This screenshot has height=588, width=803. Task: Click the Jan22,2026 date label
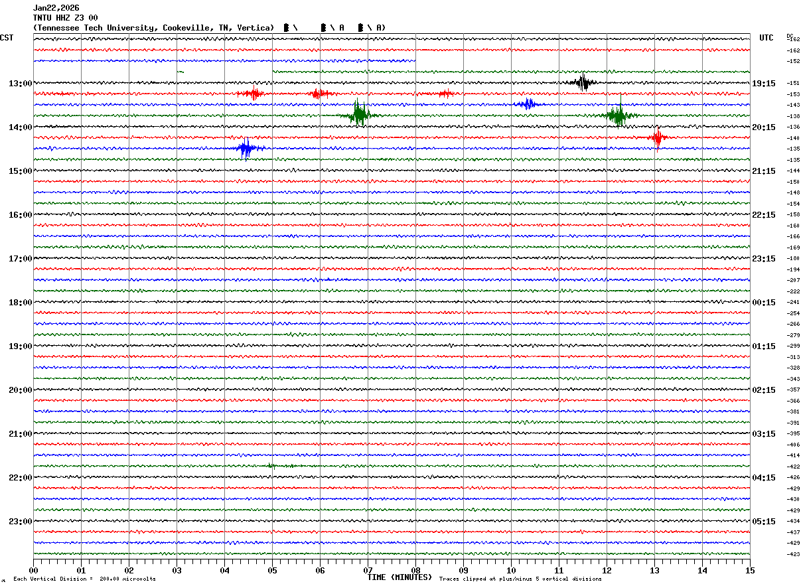[56, 8]
